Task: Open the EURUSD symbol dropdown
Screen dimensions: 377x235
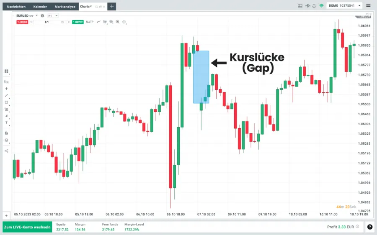Action: click(x=37, y=15)
